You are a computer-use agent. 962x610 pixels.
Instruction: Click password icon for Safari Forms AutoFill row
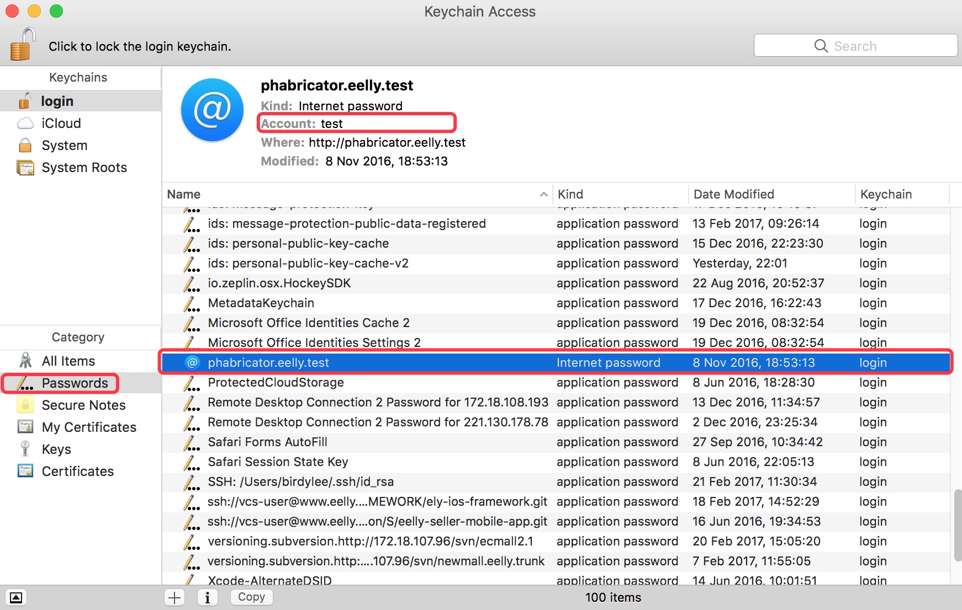pos(192,442)
